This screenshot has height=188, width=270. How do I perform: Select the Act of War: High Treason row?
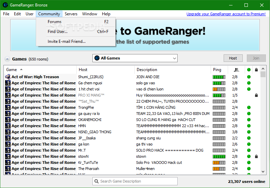[x=132, y=77]
